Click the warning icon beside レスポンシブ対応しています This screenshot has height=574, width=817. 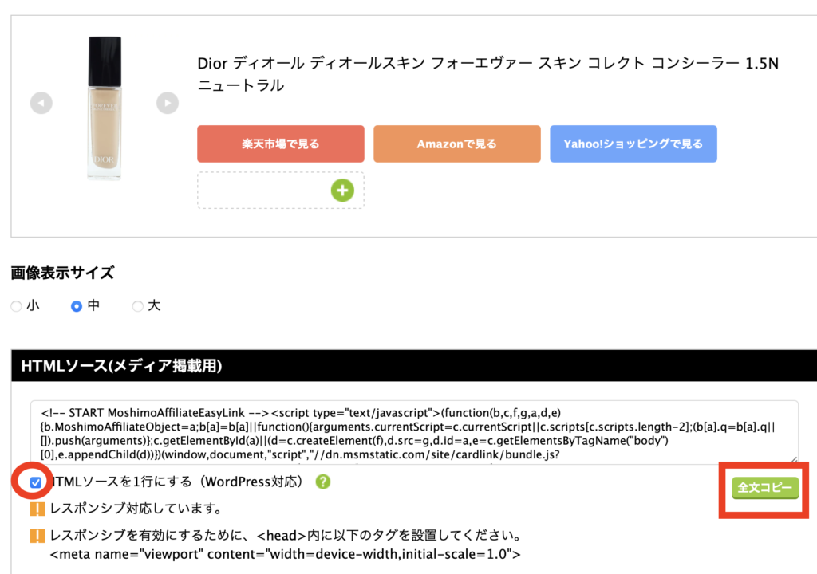click(x=37, y=509)
